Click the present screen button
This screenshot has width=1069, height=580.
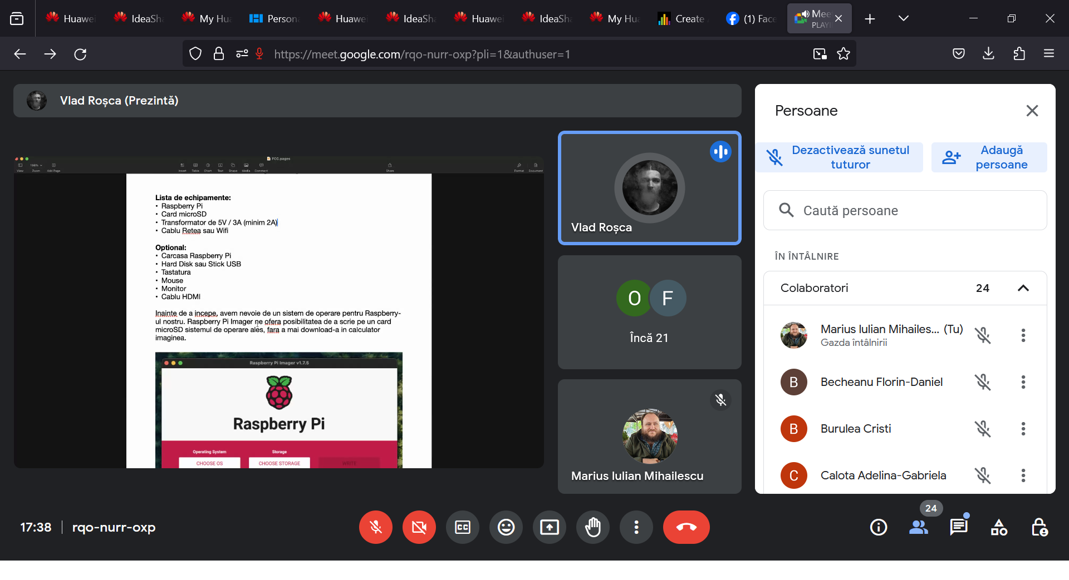tap(550, 527)
